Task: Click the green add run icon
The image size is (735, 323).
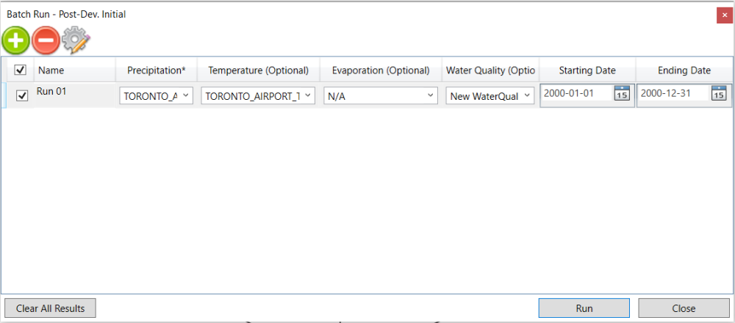Action: point(15,40)
